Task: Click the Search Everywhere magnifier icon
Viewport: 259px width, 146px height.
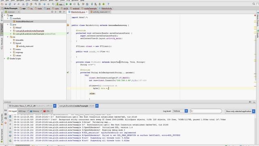Action: click(x=254, y=4)
